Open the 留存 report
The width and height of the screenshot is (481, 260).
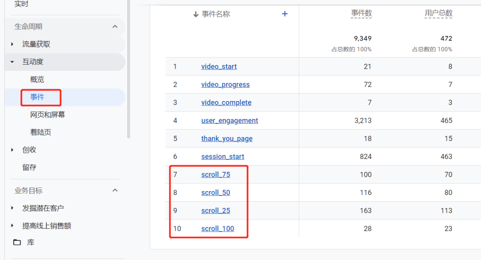pos(29,167)
